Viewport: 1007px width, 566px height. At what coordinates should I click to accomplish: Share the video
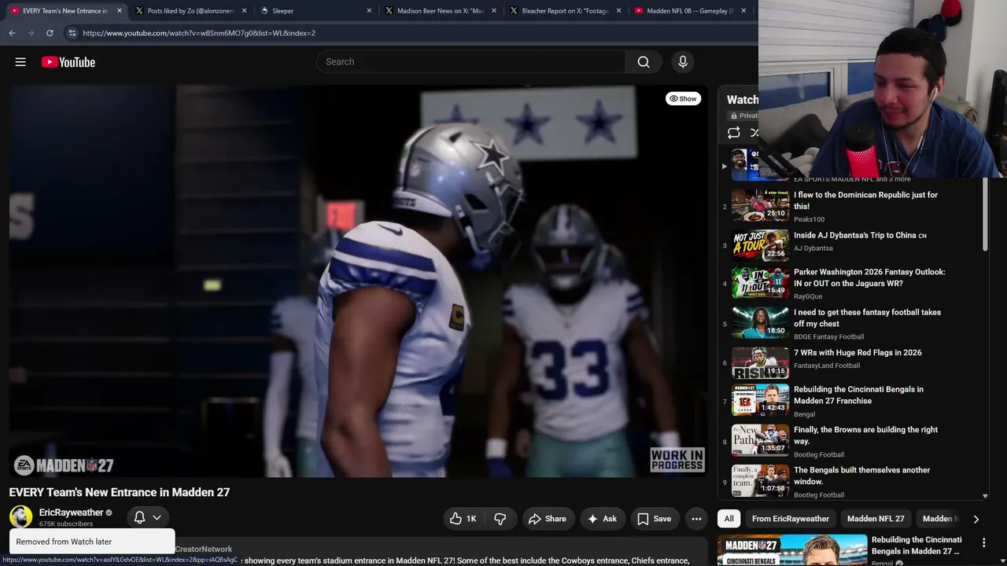548,519
